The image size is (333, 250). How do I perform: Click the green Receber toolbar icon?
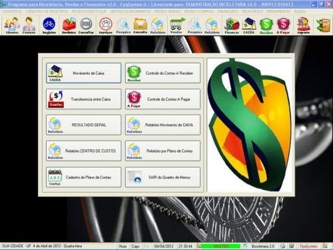click(266, 25)
